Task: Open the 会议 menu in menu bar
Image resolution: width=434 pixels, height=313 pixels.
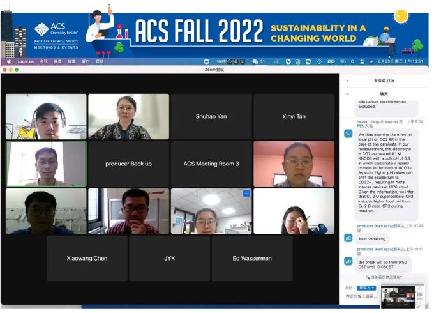Action: (x=43, y=61)
